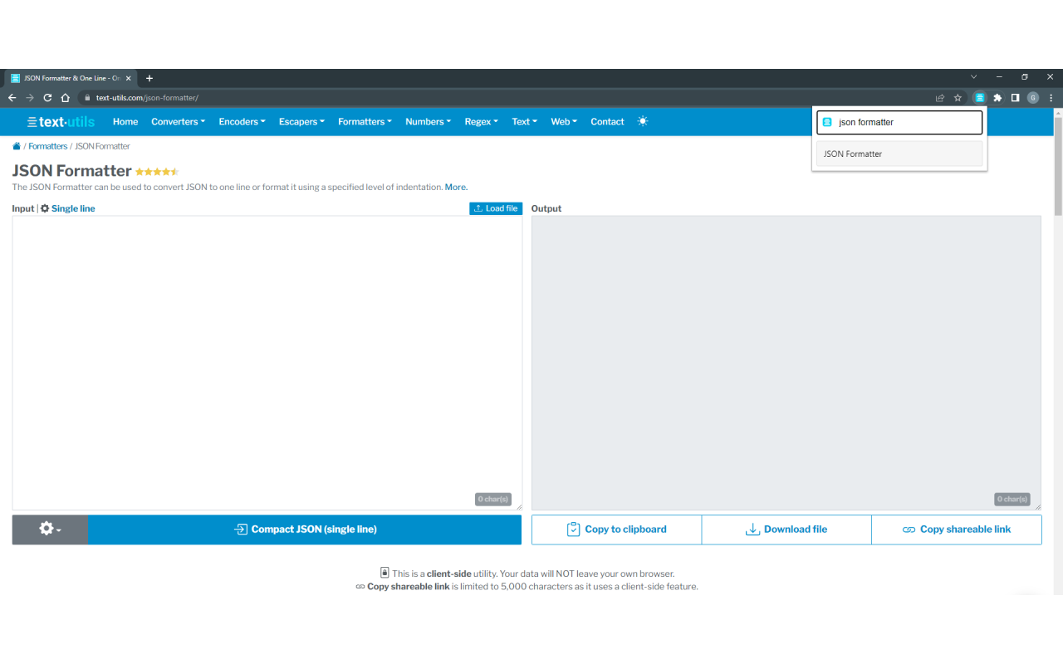Expand the Formatters menu
This screenshot has height=664, width=1063.
[365, 122]
